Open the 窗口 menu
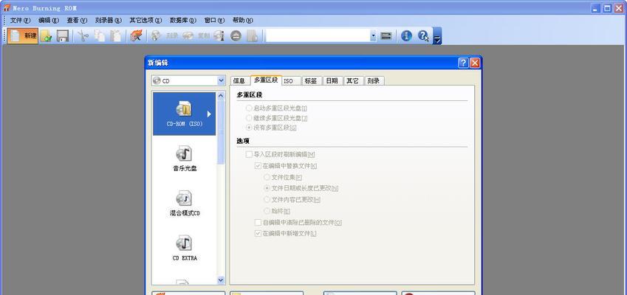This screenshot has height=295, width=627. tap(214, 21)
